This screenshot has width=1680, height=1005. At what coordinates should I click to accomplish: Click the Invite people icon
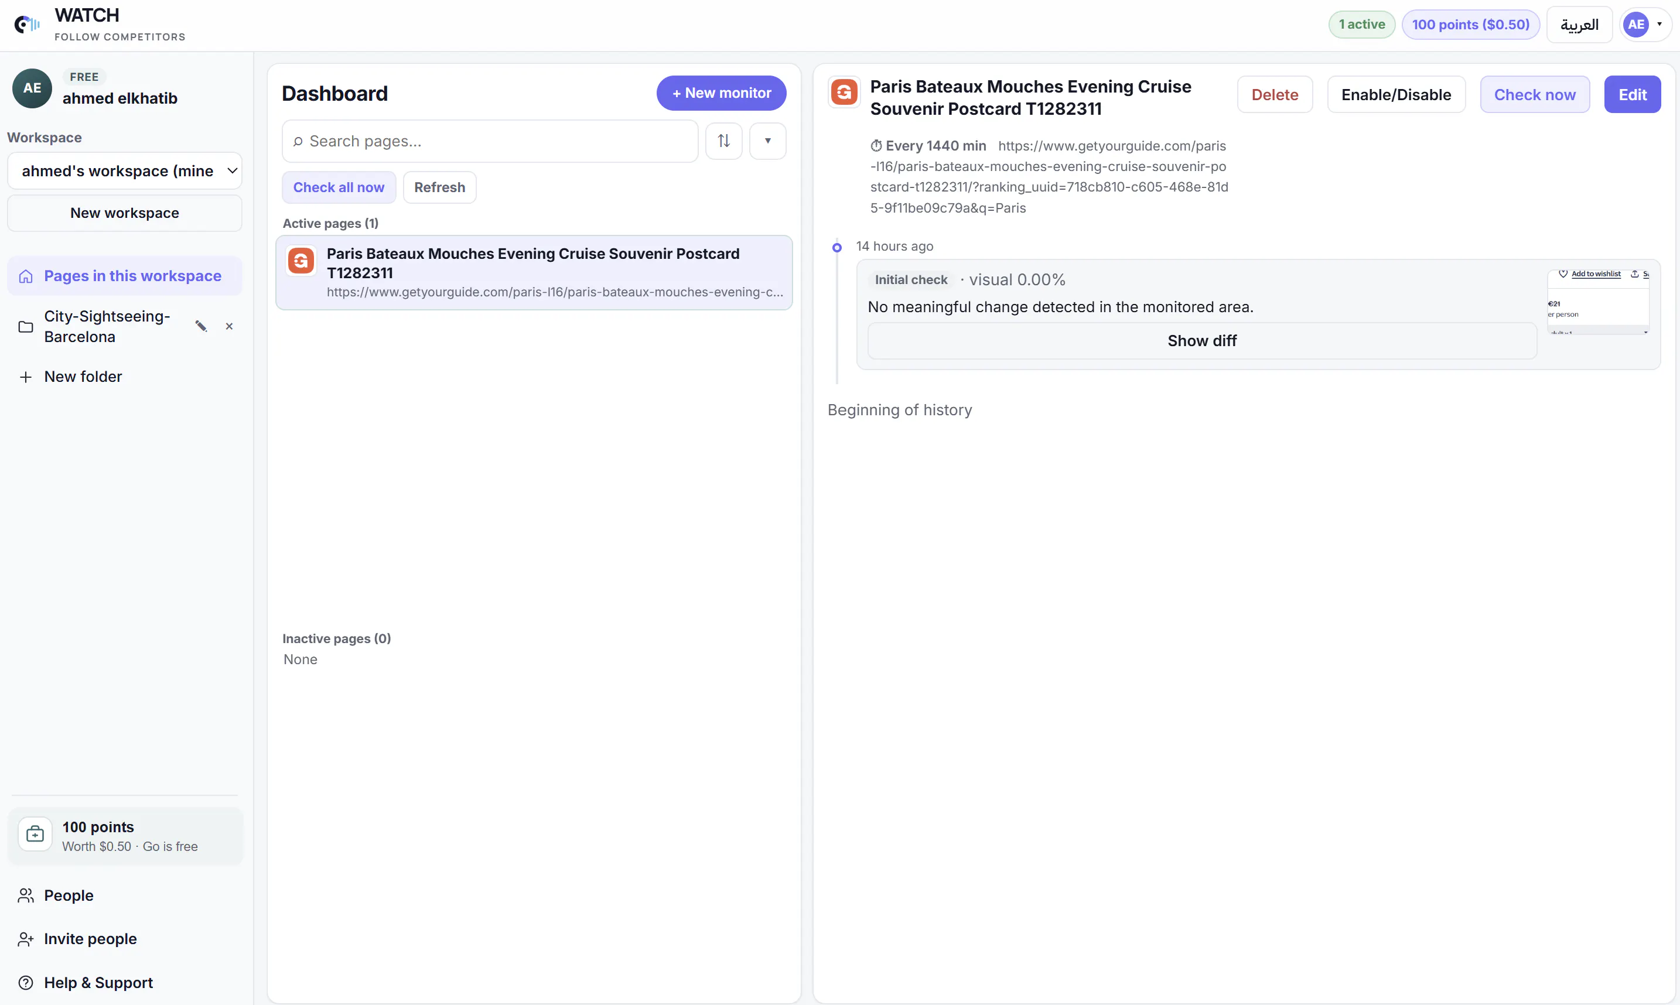pyautogui.click(x=26, y=939)
